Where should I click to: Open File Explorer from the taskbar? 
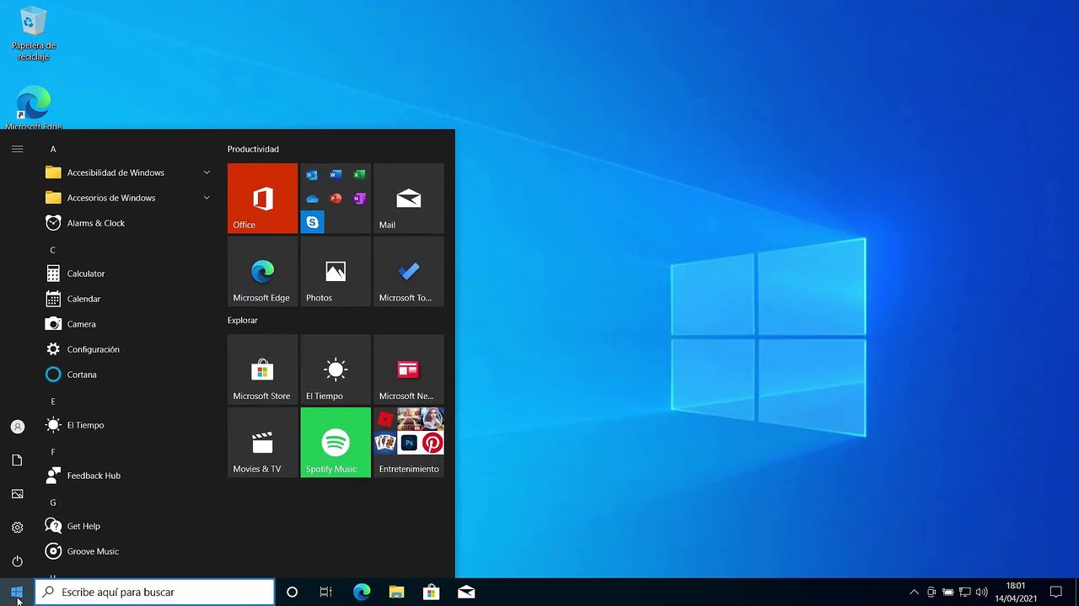pos(396,593)
